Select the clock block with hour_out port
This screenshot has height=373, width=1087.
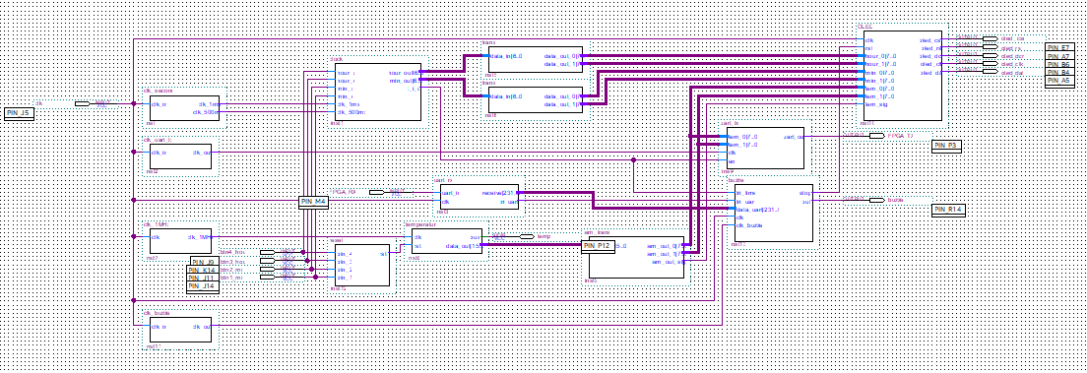[378, 93]
